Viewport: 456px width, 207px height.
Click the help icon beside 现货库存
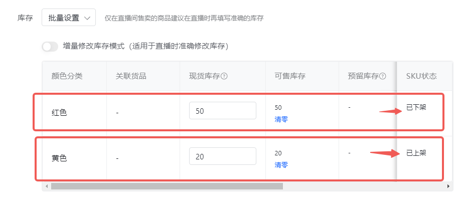click(x=224, y=76)
